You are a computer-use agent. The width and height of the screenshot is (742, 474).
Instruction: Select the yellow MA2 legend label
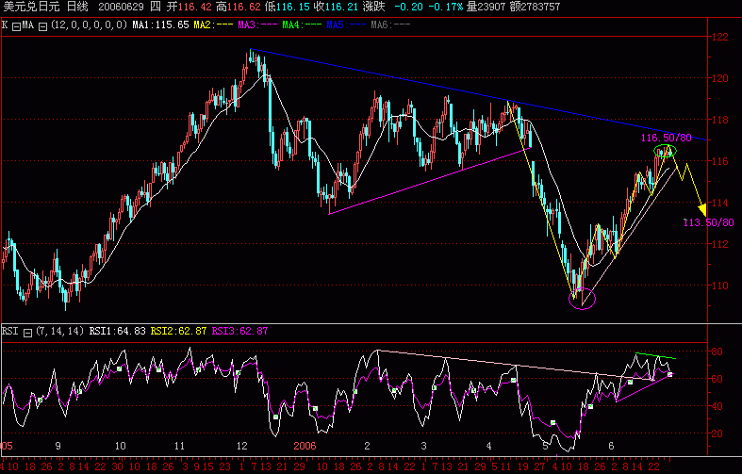pos(213,25)
